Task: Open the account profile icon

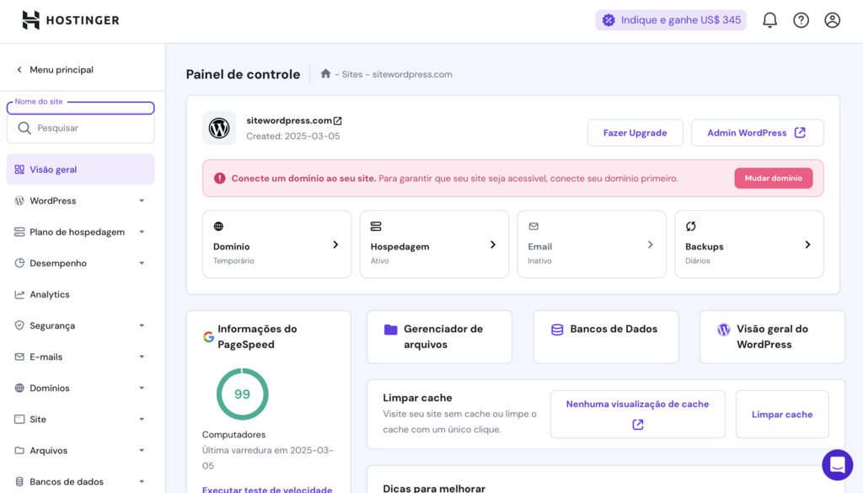Action: [x=833, y=19]
